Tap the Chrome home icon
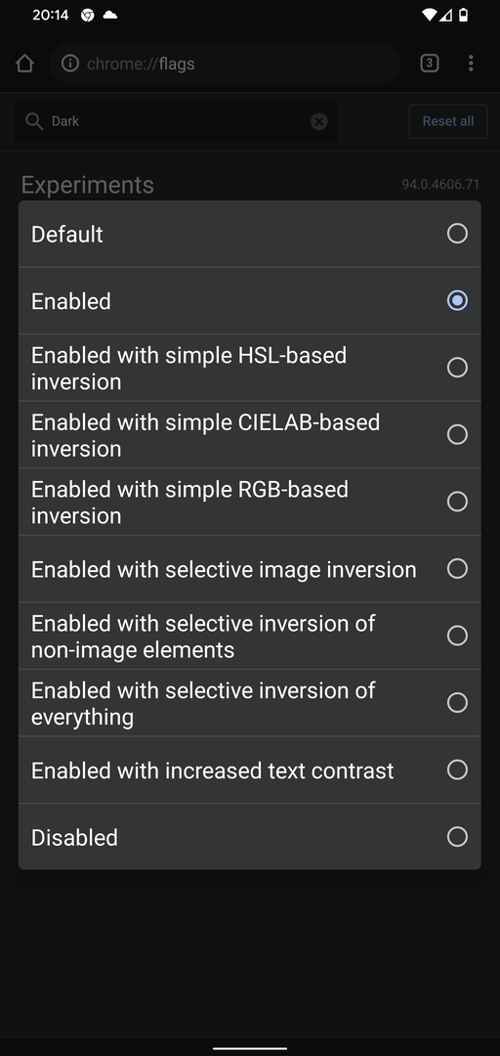This screenshot has width=500, height=1056. pyautogui.click(x=24, y=64)
